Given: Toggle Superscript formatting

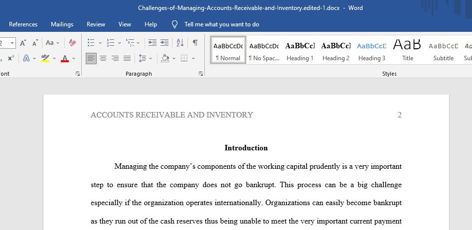Looking at the screenshot, I should (x=11, y=58).
